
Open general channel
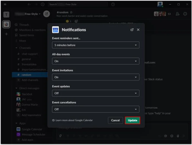[26, 59]
